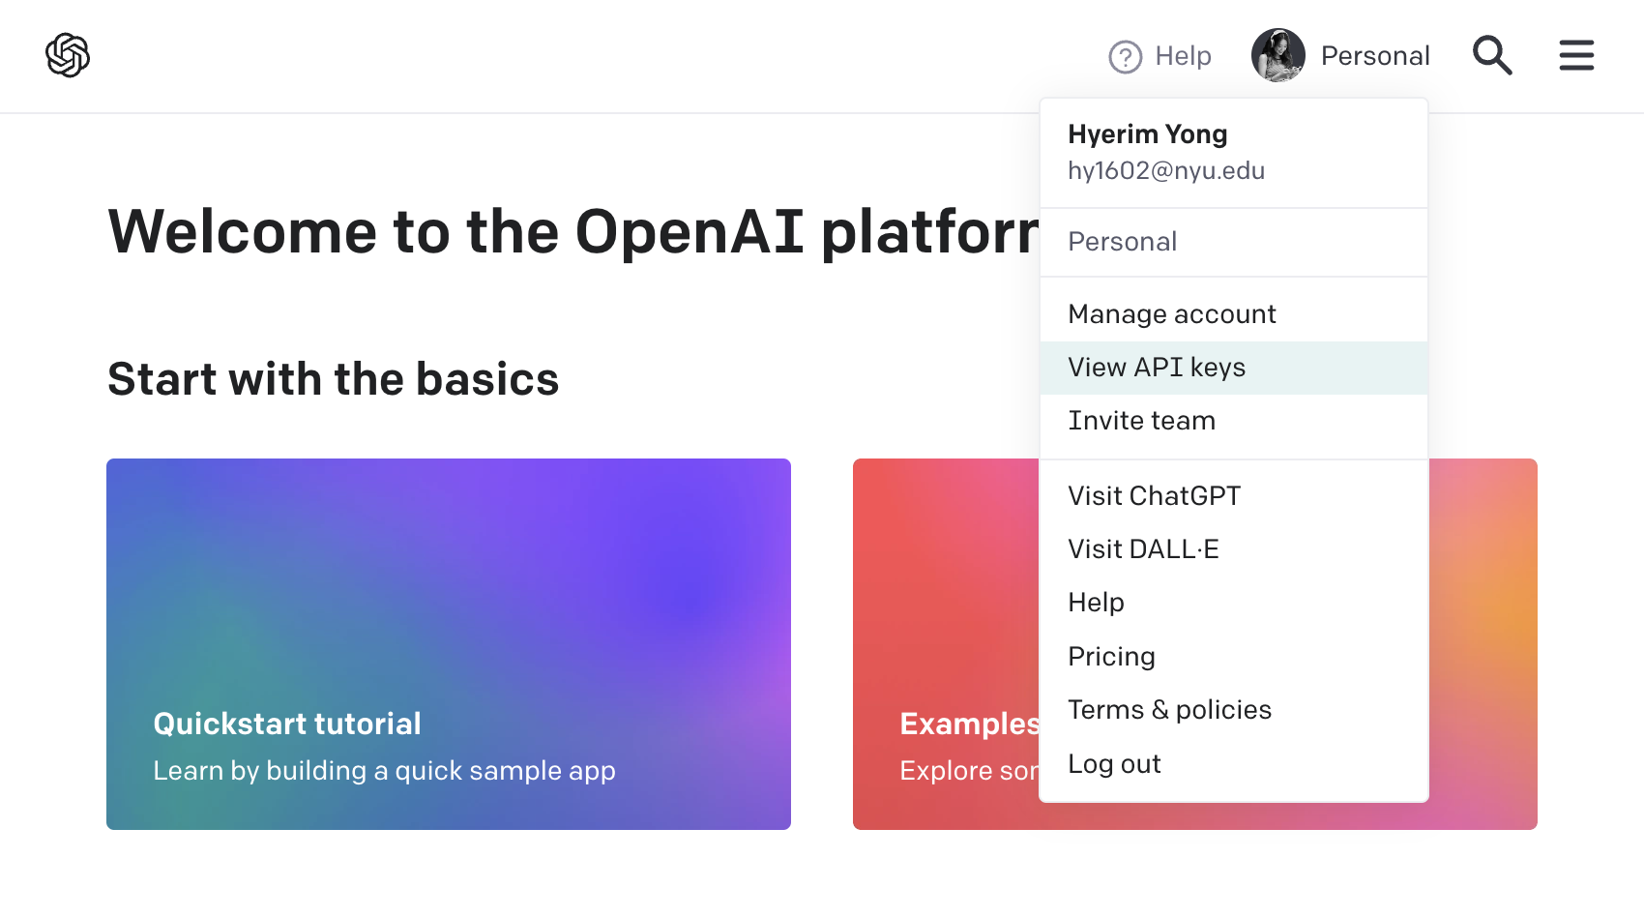Viewport: 1644px width, 917px height.
Task: Click 'Learn by building a quick sample app'
Action: coord(384,771)
